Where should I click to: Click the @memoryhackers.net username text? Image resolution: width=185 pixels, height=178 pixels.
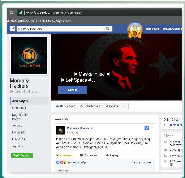point(25,92)
